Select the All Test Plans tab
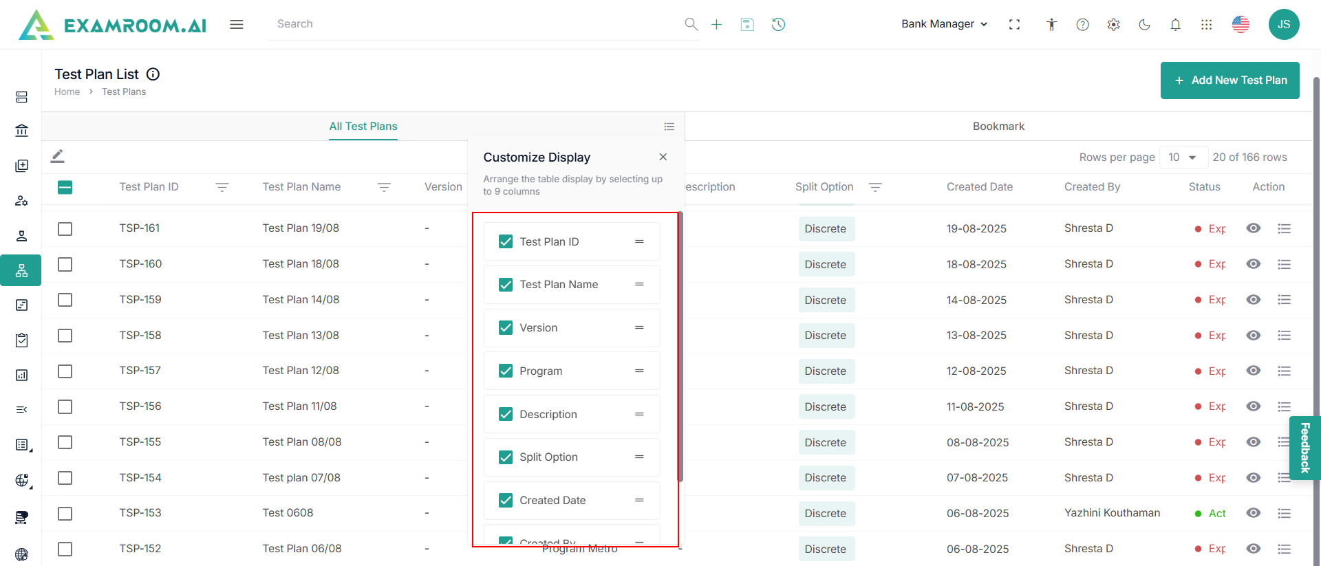Screen dimensions: 1321x566 click(363, 127)
